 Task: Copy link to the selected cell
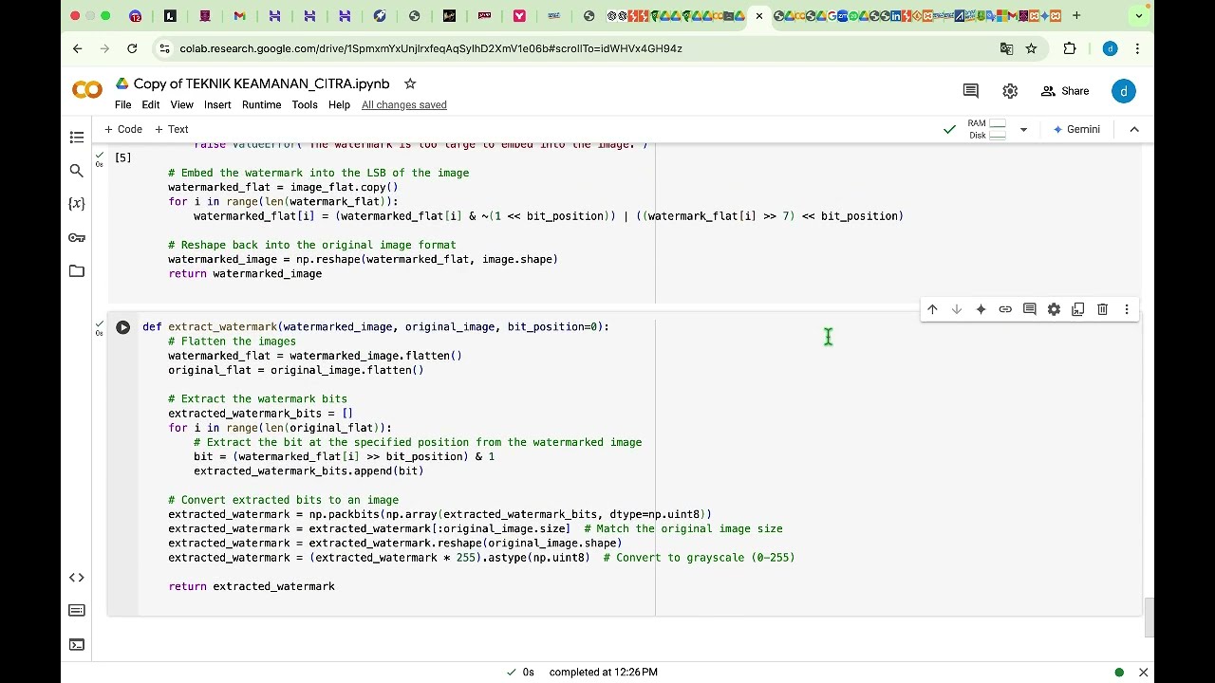(1005, 309)
